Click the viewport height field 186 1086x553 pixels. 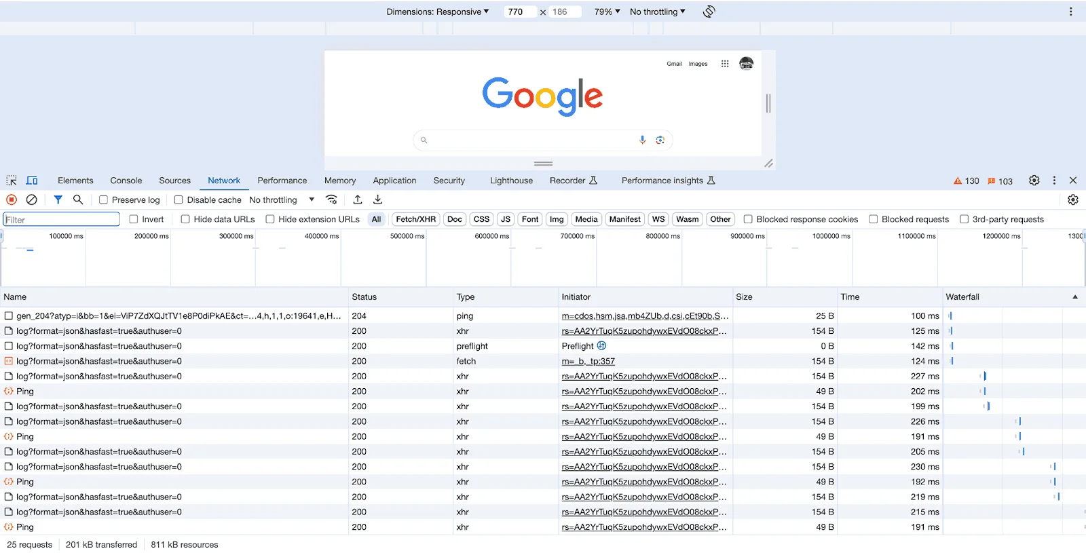[565, 12]
